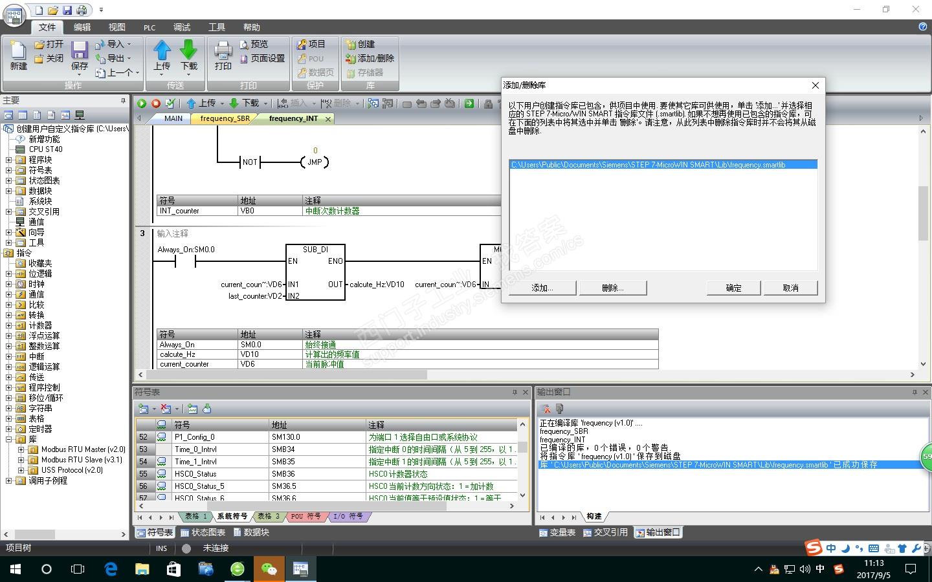Click the 新建 (New) project icon
The image size is (932, 582).
tap(18, 52)
